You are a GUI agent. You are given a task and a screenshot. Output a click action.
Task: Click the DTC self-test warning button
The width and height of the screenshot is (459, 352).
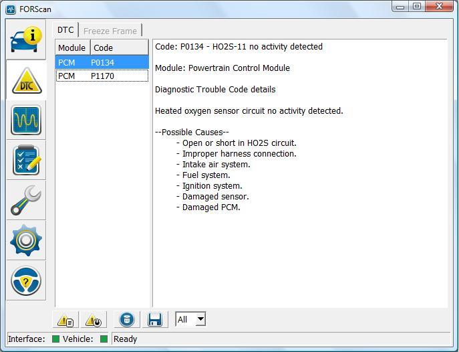pos(93,320)
